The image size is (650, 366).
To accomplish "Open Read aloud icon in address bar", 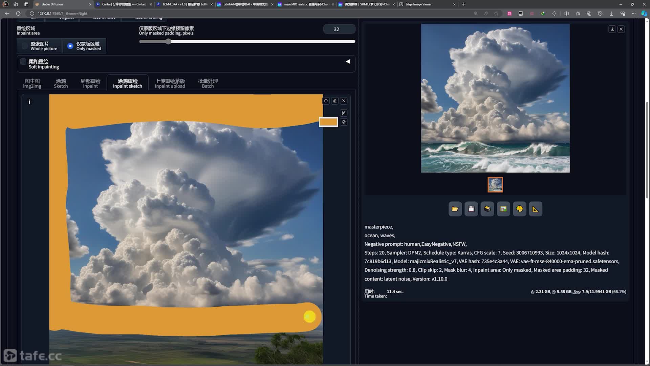I will tap(486, 14).
